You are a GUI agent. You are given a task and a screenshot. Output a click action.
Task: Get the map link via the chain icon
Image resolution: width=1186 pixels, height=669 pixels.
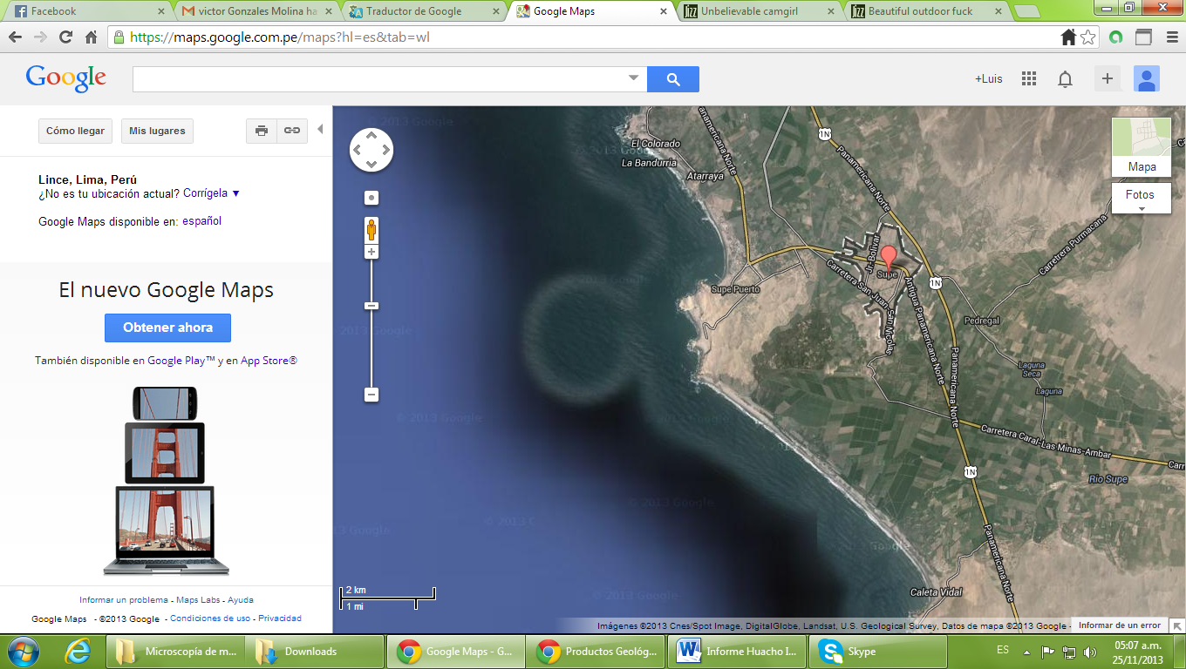292,131
